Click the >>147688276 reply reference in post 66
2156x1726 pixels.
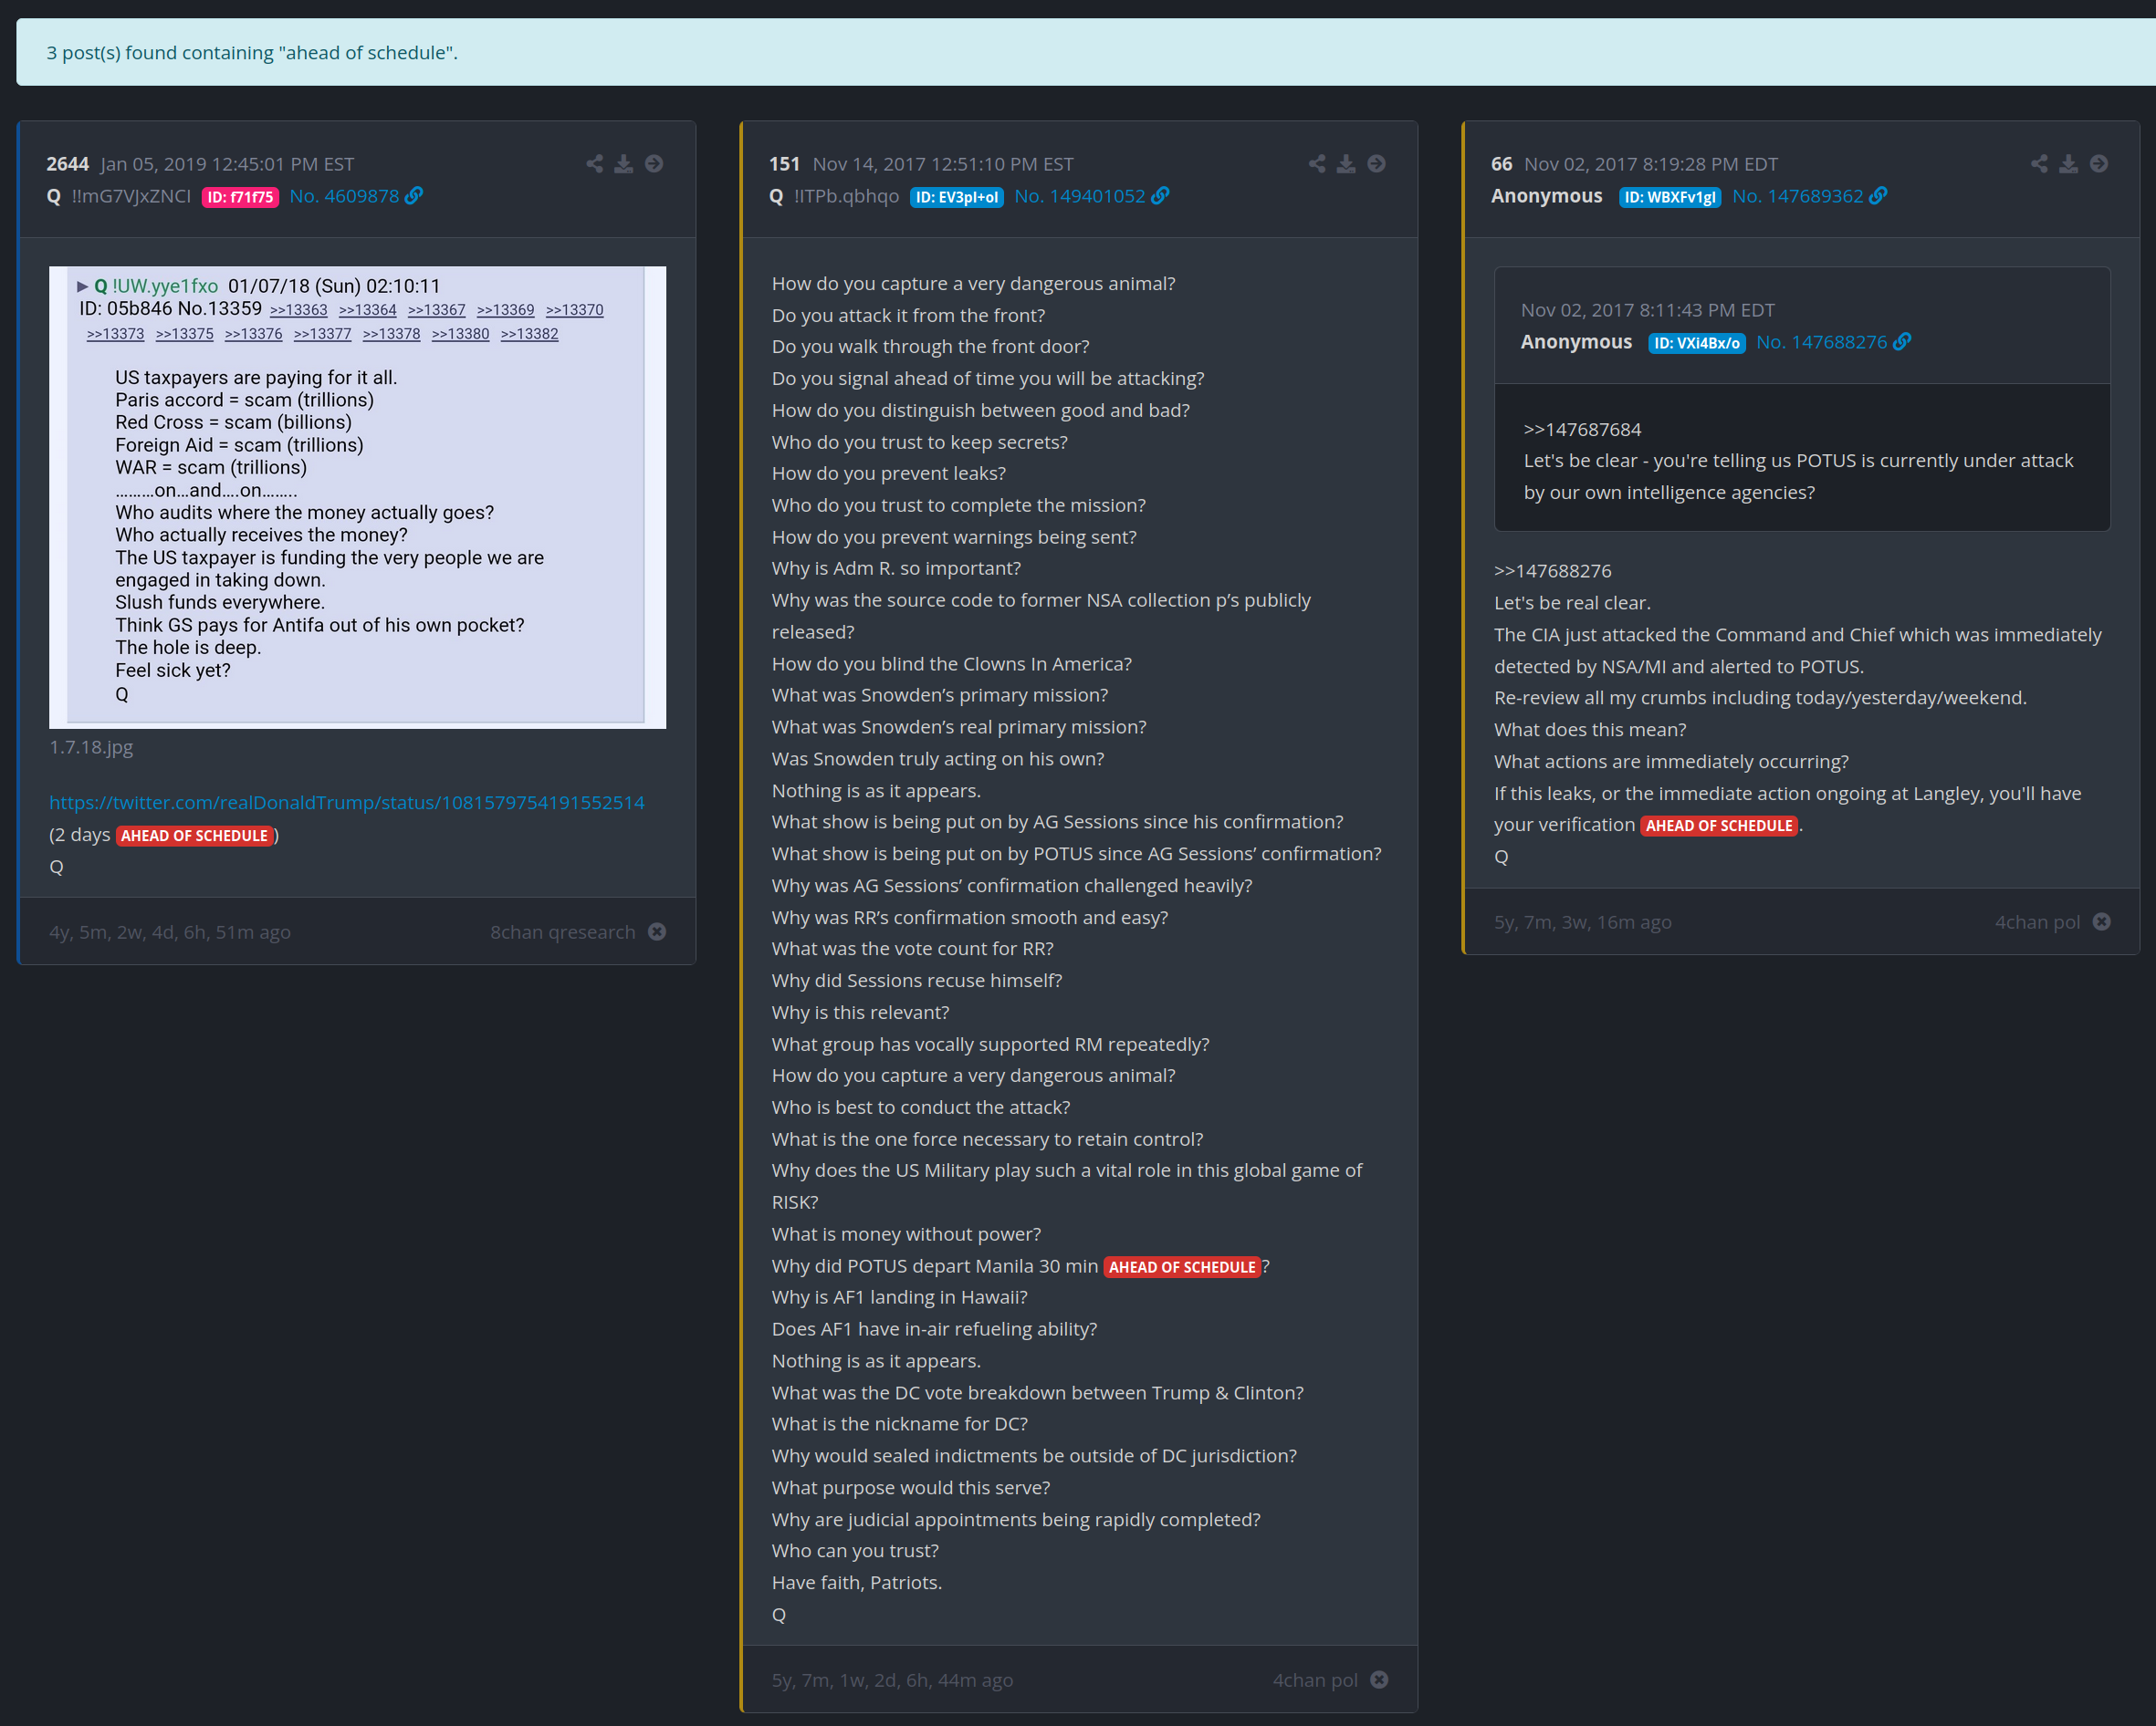click(1553, 571)
